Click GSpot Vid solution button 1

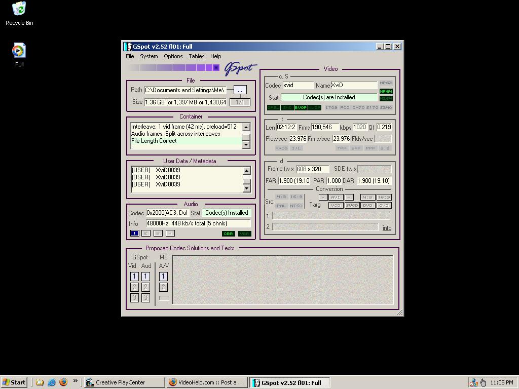coord(134,276)
